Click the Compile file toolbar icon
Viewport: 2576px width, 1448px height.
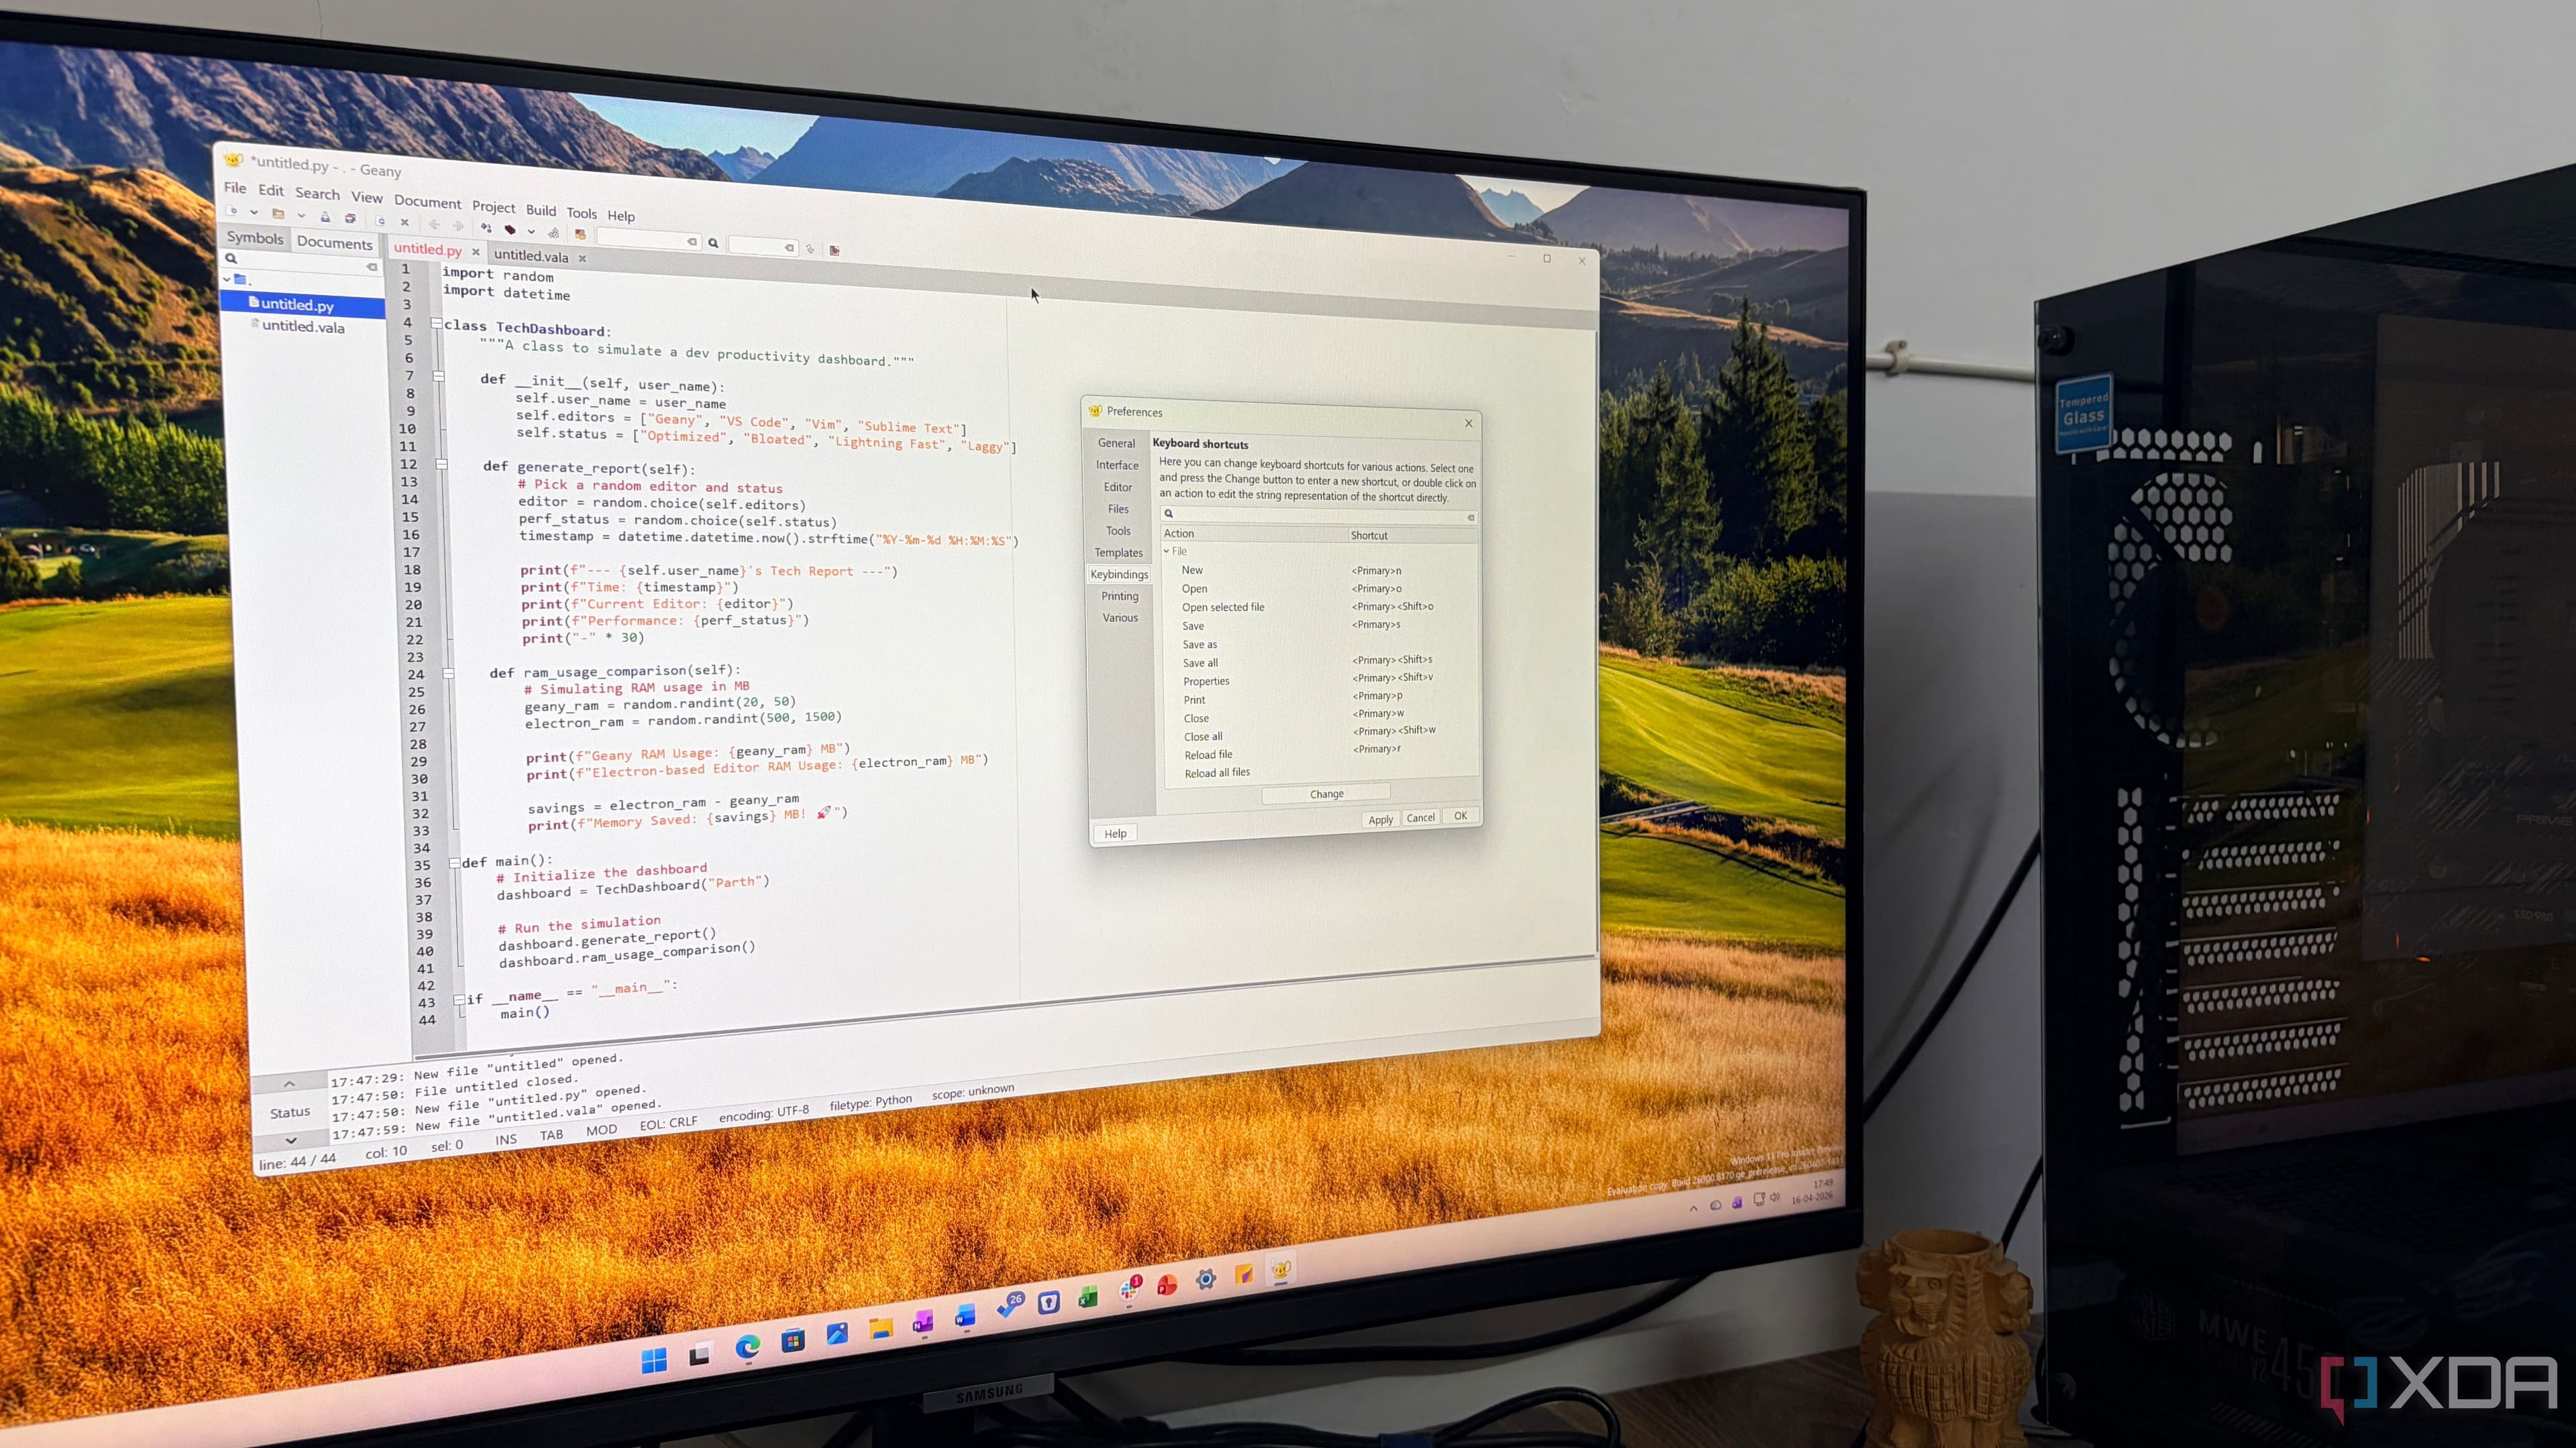(x=487, y=228)
